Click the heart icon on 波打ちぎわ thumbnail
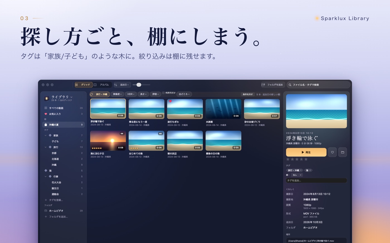Image resolution: width=390 pixels, height=243 pixels. tap(170, 101)
